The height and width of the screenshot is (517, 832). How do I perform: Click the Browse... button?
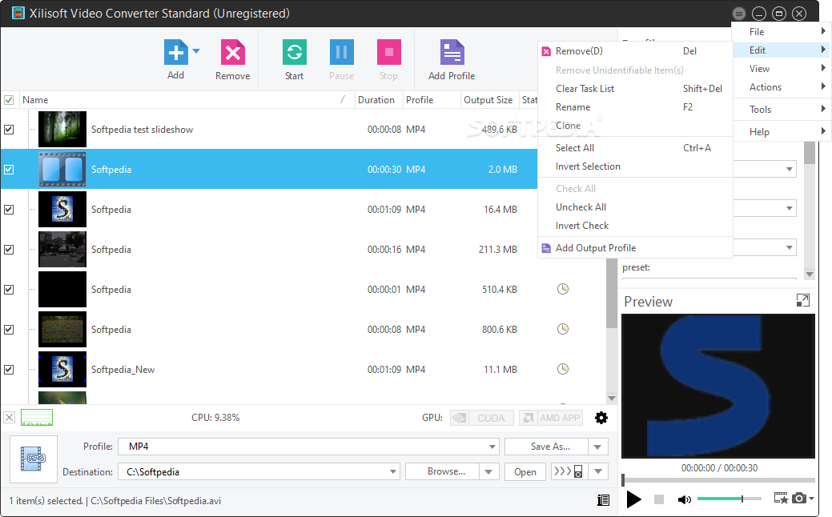[443, 471]
